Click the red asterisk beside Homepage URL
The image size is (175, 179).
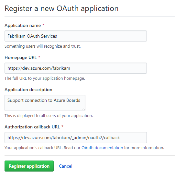coord(39,57)
